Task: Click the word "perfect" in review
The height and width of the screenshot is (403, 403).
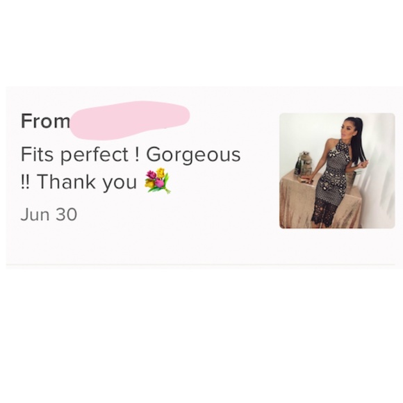Action: click(x=94, y=155)
